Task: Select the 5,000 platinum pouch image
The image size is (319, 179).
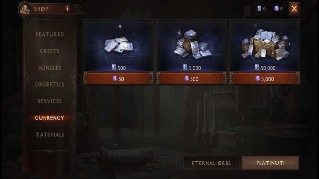Action: [x=192, y=45]
